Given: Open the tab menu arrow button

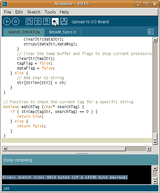Looking at the screenshot, I should coord(150,32).
